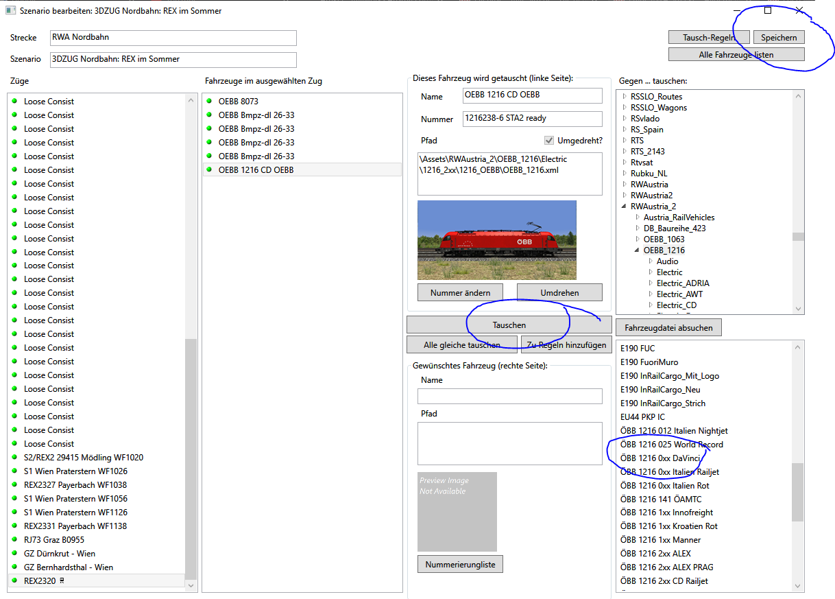Click the empty Pfad box of desired vehicle
The image size is (835, 599).
(509, 443)
